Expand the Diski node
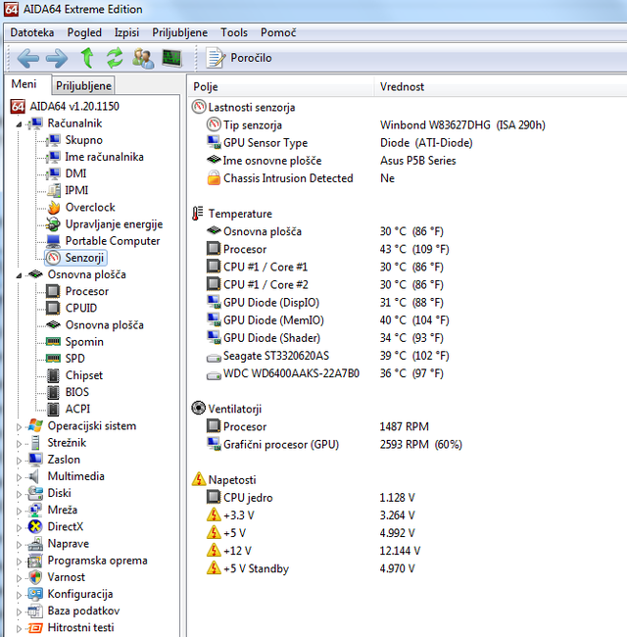The width and height of the screenshot is (627, 637). [19, 494]
